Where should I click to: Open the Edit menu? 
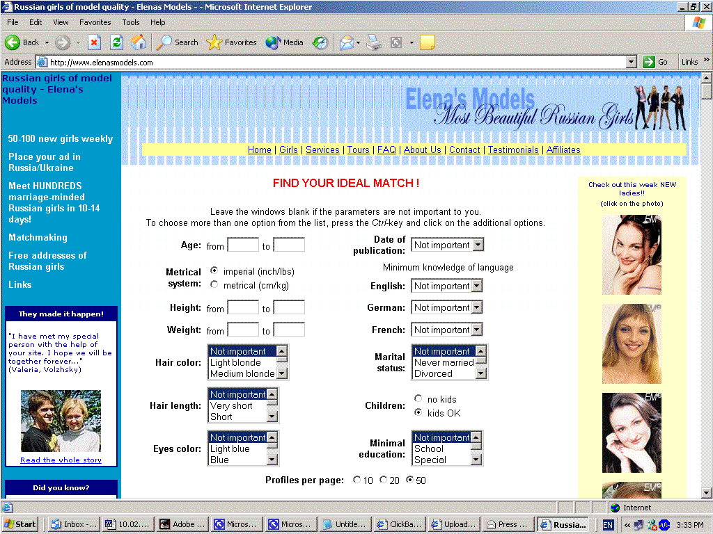click(x=36, y=22)
